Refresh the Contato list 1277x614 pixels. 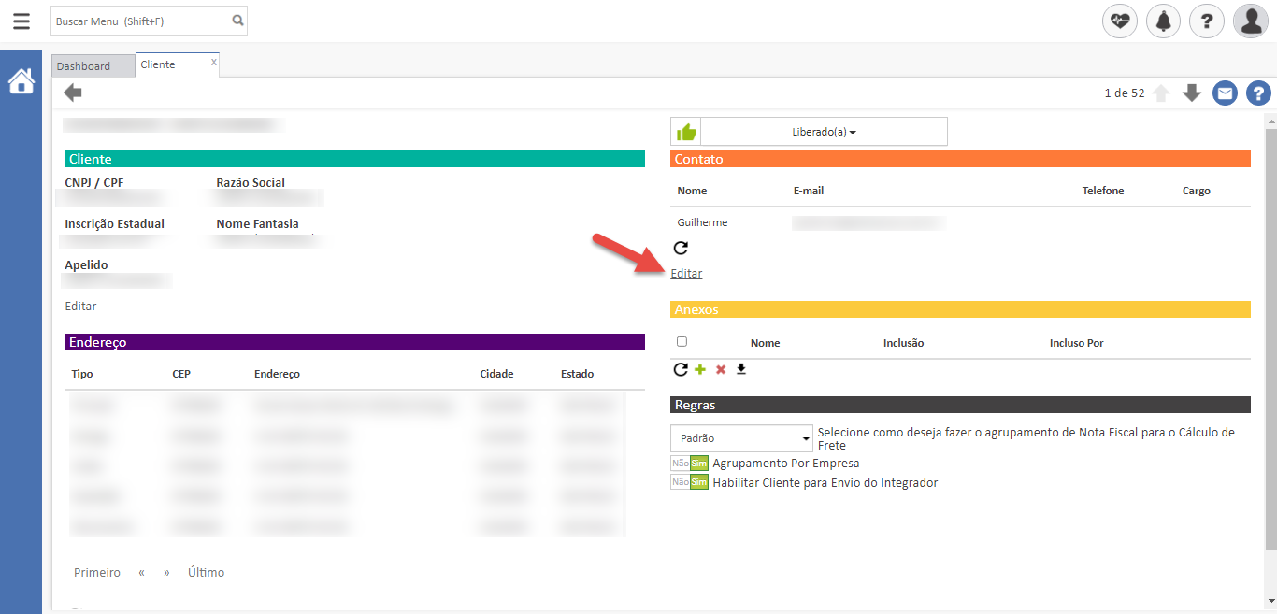click(681, 248)
